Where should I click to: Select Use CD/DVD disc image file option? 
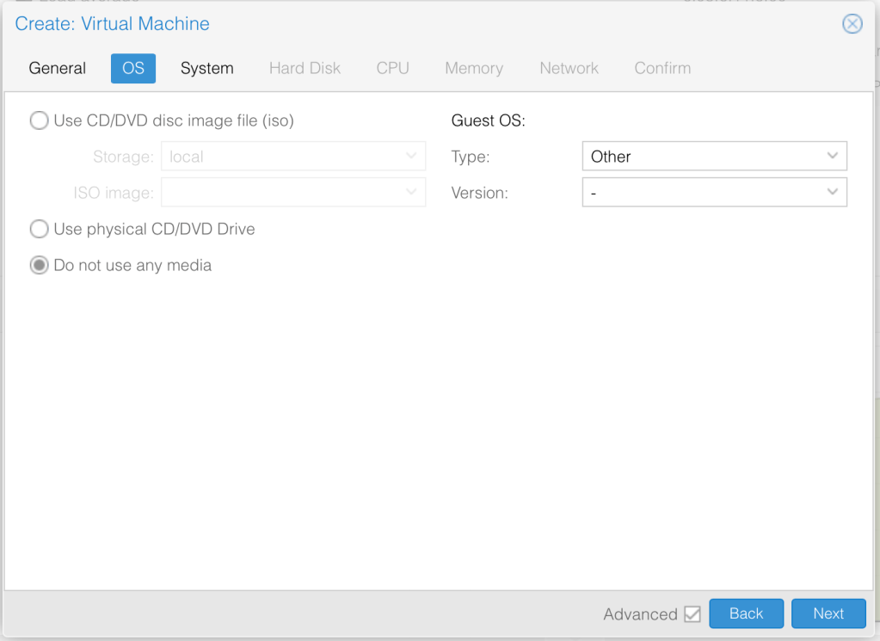click(40, 120)
